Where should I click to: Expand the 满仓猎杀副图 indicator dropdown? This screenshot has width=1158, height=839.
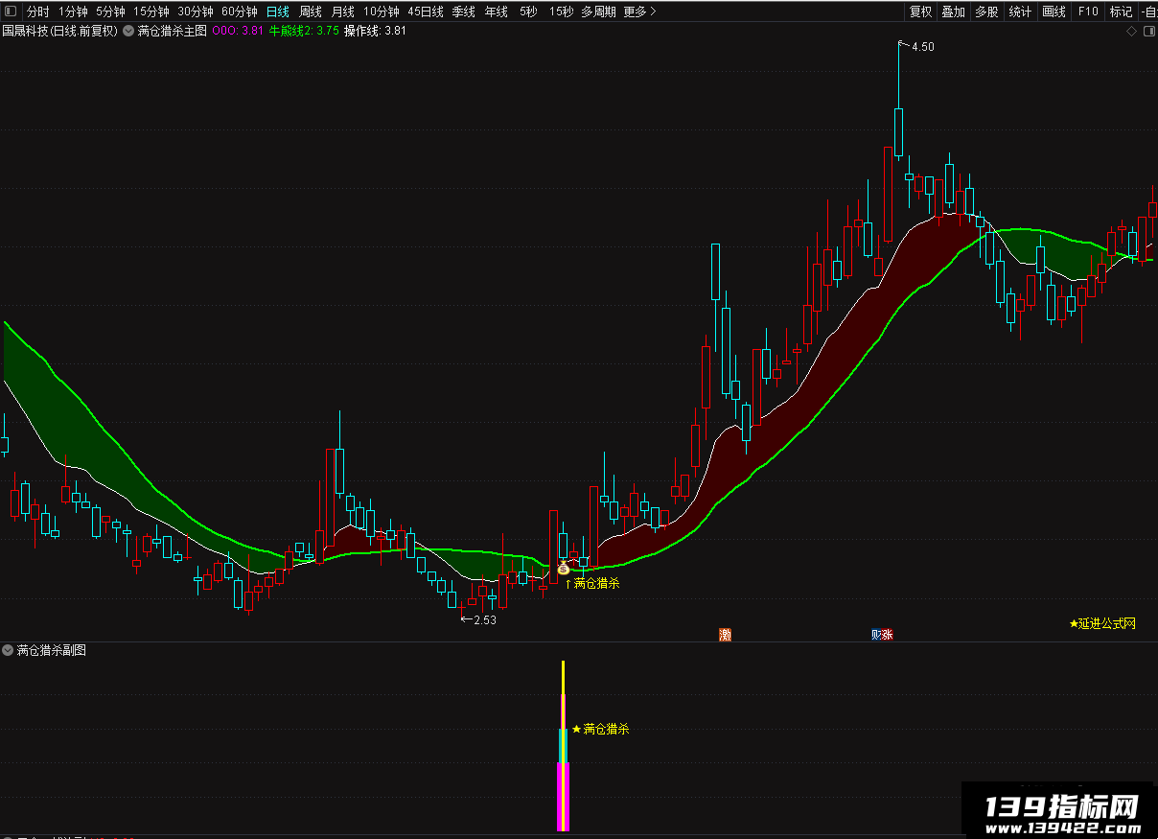point(9,650)
